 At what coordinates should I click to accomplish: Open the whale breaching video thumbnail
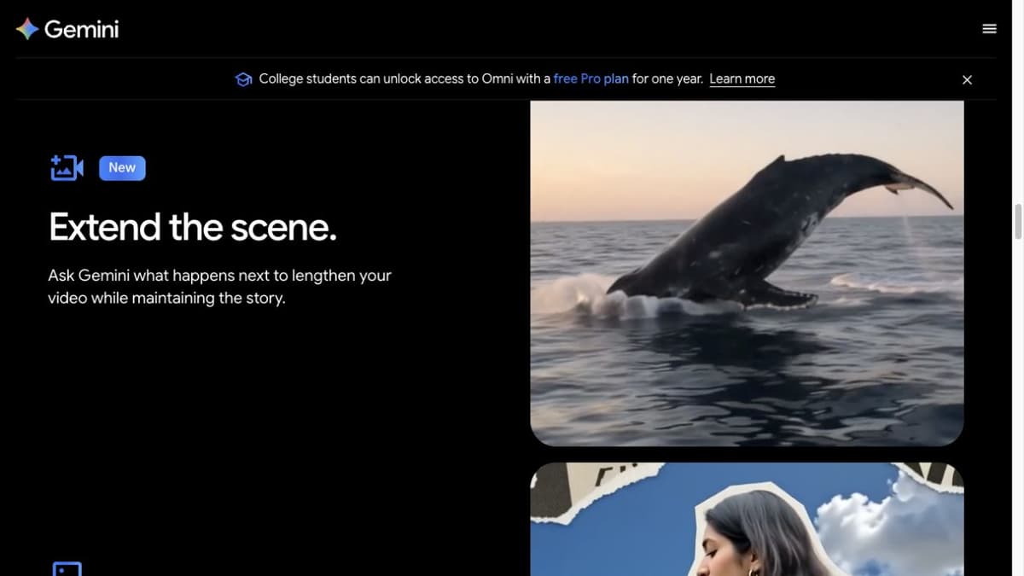(747, 273)
